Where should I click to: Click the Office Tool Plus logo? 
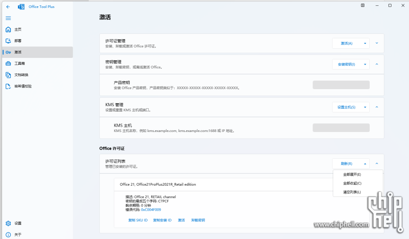(21, 7)
